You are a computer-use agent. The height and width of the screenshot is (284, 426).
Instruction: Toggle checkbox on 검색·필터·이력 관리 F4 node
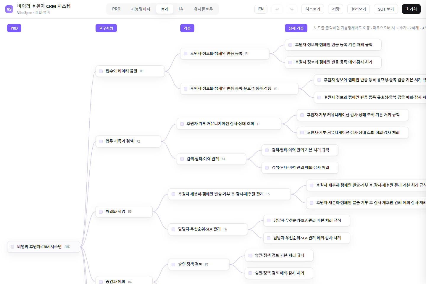(x=182, y=159)
